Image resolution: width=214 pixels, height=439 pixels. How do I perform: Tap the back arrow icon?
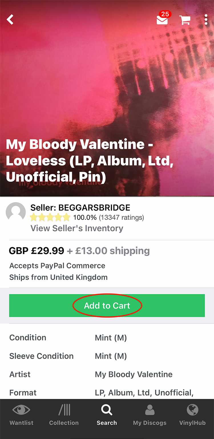pyautogui.click(x=10, y=20)
